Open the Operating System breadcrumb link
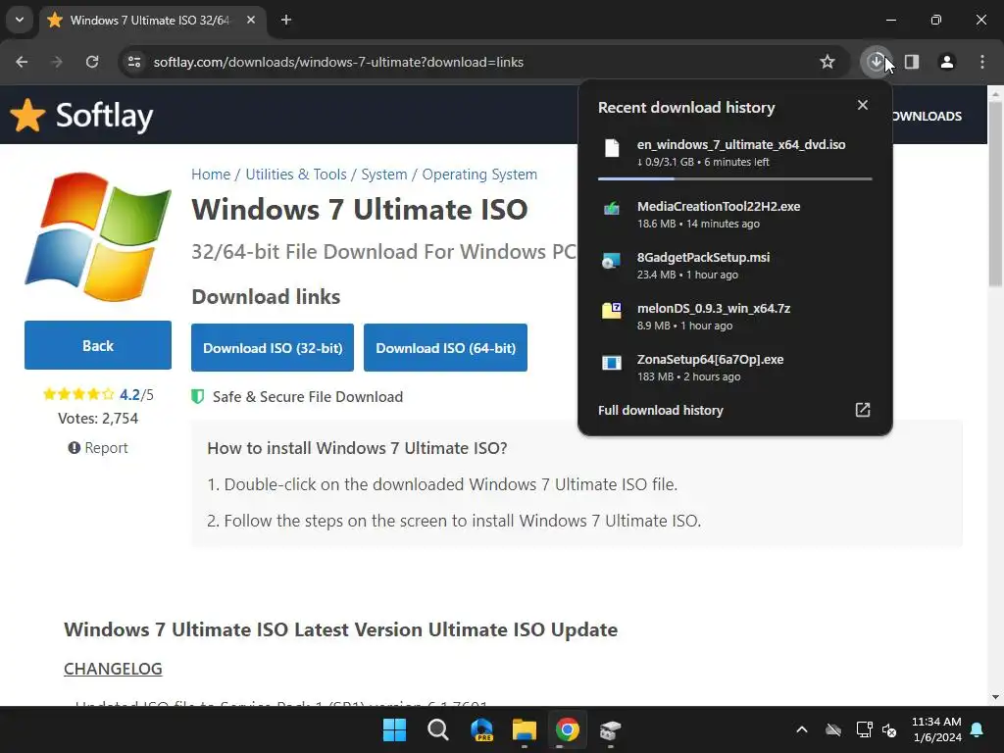The width and height of the screenshot is (1004, 753). [x=479, y=175]
